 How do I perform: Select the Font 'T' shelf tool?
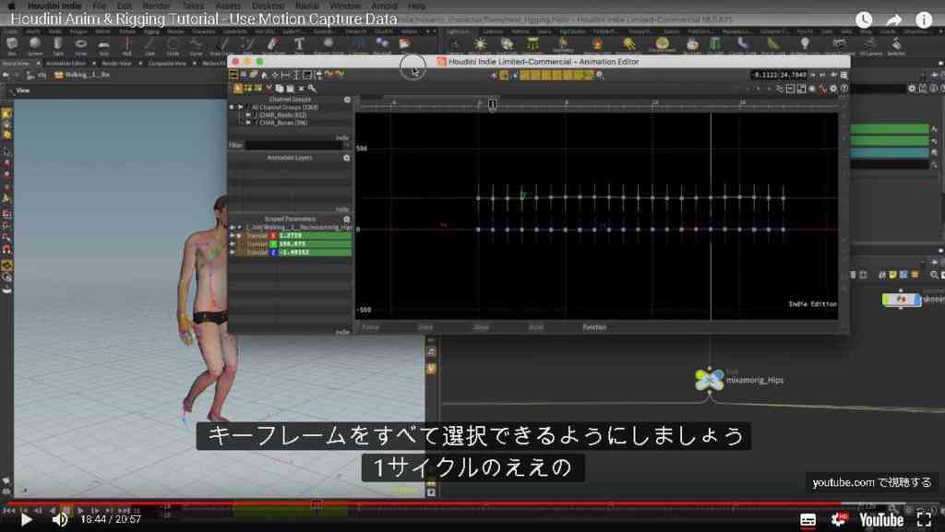[299, 44]
